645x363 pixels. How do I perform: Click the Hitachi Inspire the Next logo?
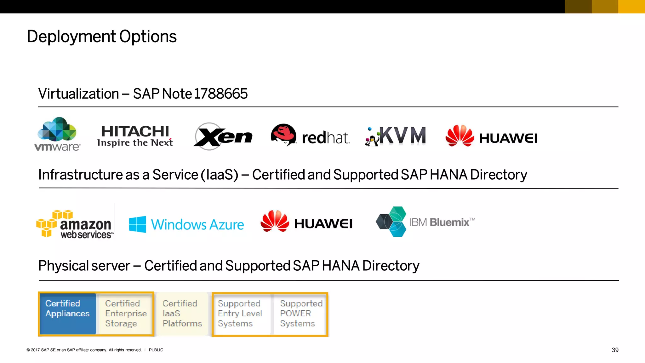(135, 136)
